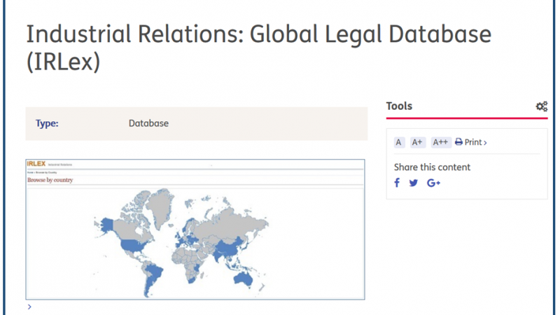This screenshot has width=560, height=315.
Task: Set largest text size with A++ button
Action: [x=441, y=142]
